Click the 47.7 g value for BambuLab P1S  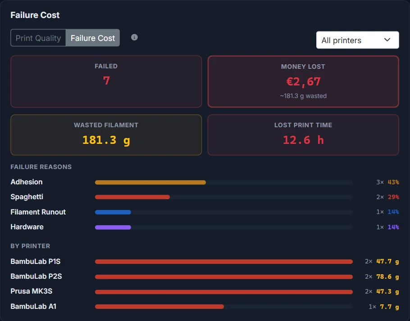coord(387,262)
